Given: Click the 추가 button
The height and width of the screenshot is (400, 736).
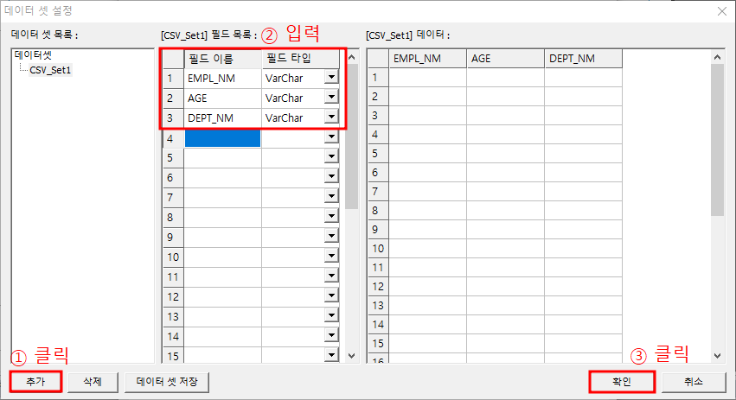Looking at the screenshot, I should (35, 382).
